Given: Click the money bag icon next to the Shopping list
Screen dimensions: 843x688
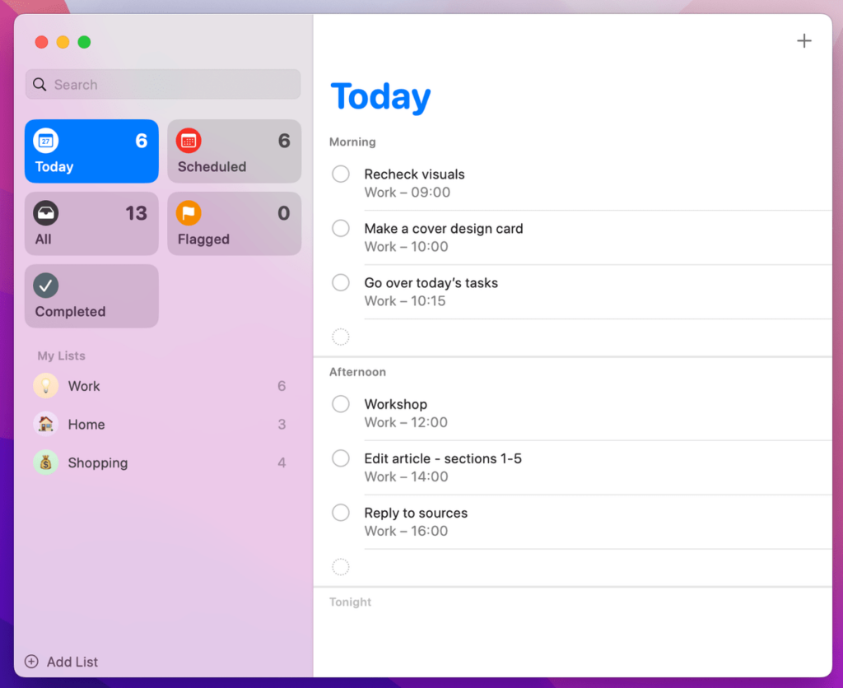Looking at the screenshot, I should 45,463.
